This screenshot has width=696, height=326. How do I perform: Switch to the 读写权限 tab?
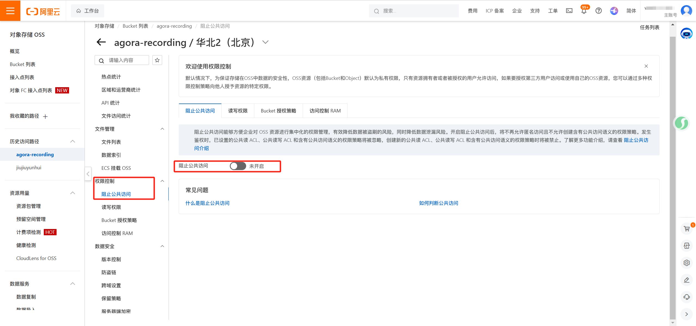coord(238,111)
